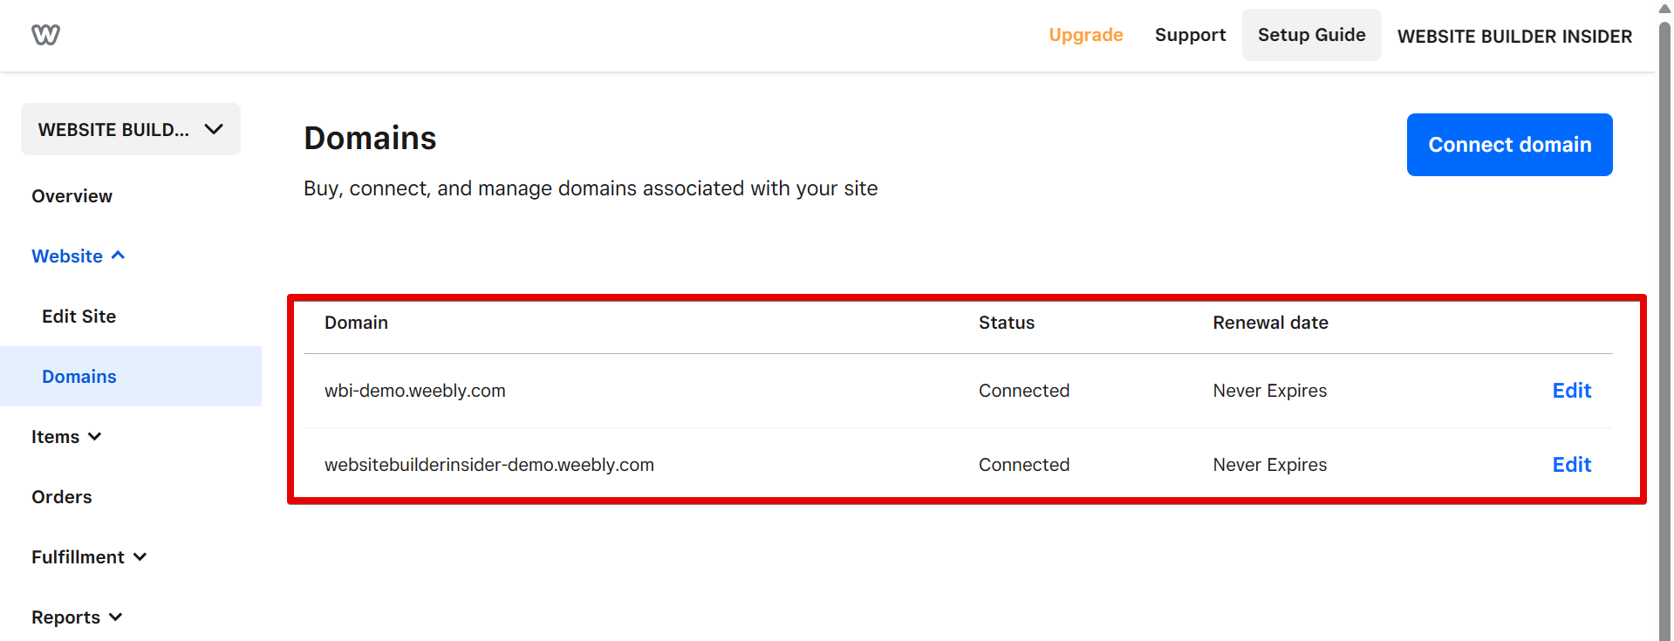Click the scrollbar up arrow
1674x641 pixels.
click(1664, 8)
